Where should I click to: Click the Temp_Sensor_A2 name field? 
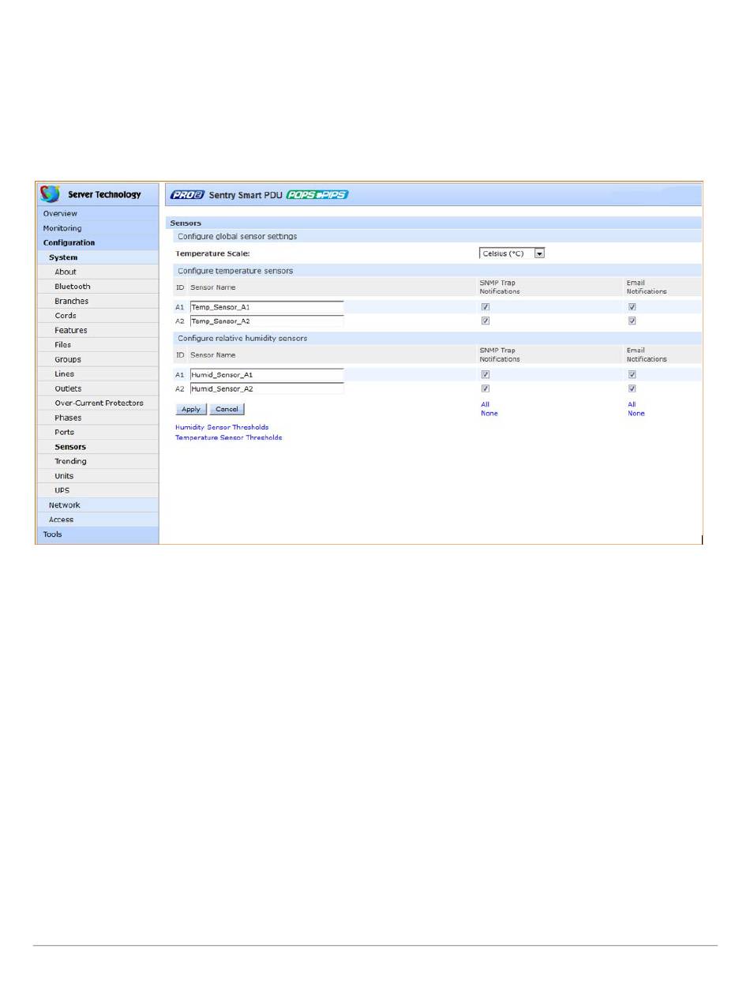tap(267, 321)
